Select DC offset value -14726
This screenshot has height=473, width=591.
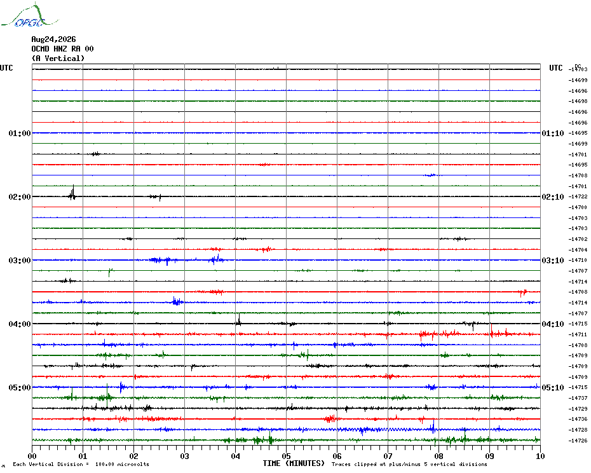pyautogui.click(x=578, y=441)
